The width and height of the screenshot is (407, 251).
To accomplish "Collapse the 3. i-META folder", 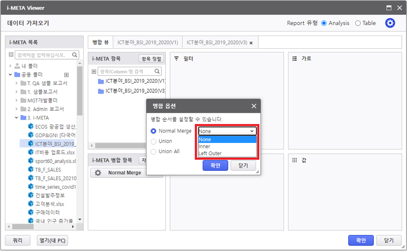I will coord(16,118).
